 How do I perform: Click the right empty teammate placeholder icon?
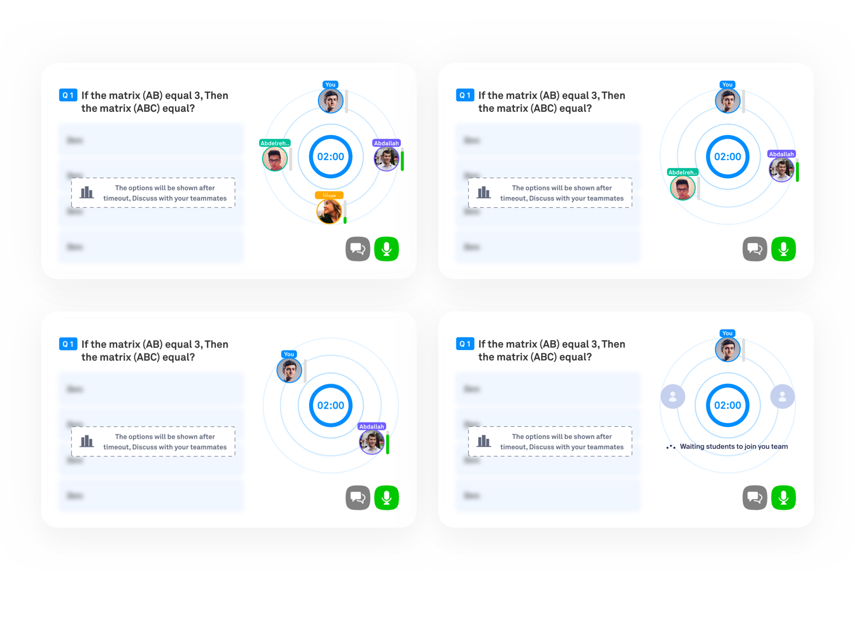[782, 396]
